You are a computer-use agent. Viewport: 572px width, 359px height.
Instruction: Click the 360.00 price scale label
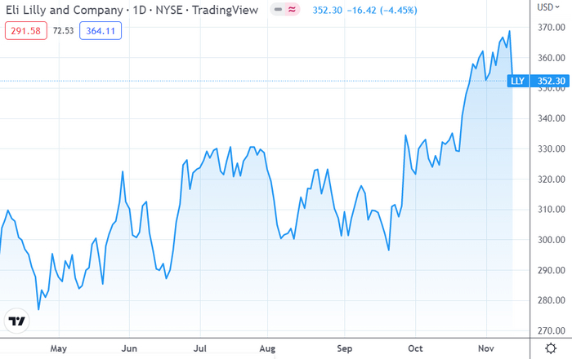tap(552, 58)
